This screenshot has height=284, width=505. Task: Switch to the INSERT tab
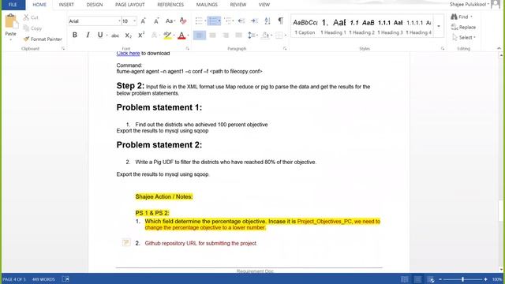66,5
